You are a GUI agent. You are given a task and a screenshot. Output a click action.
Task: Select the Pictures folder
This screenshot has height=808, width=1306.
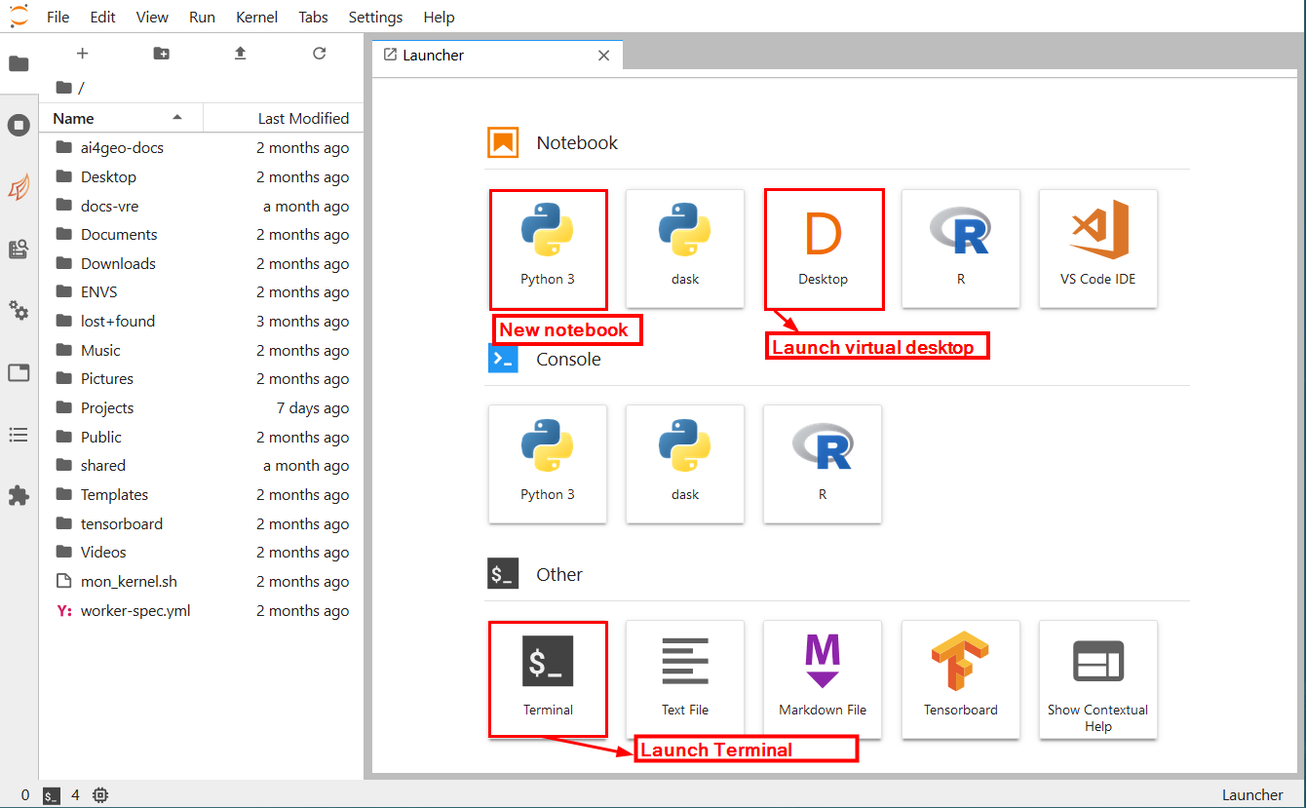(x=202, y=379)
